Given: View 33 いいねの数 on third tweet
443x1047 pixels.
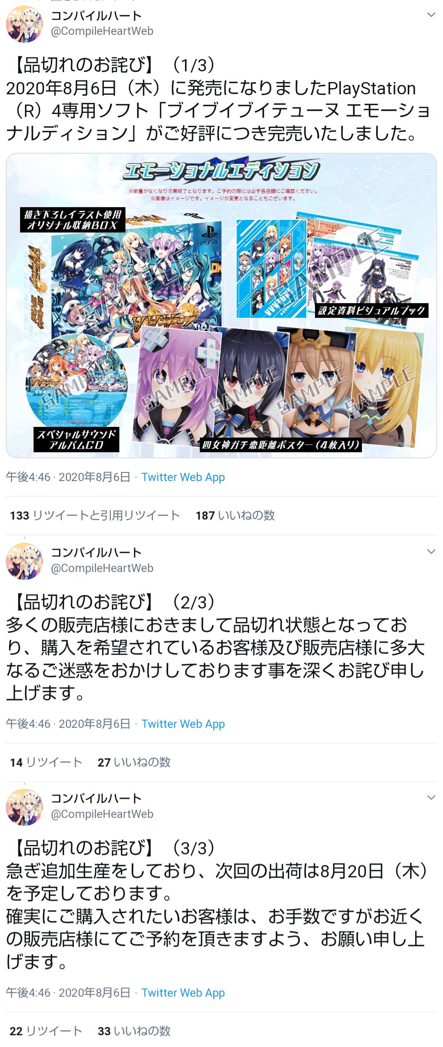Looking at the screenshot, I should 134,1031.
